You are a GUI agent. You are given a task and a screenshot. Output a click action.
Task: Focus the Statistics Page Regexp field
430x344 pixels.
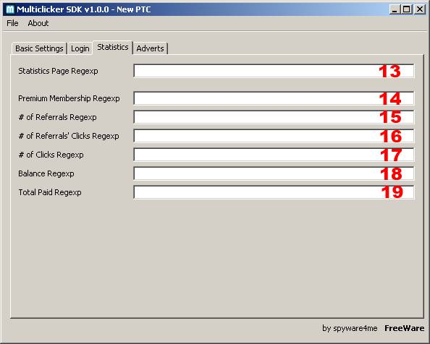pyautogui.click(x=274, y=71)
